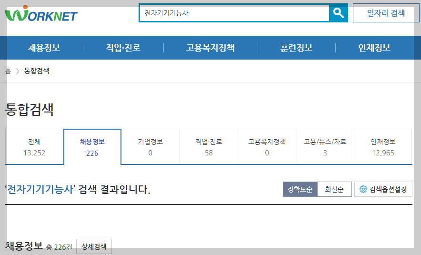Select the 직업·진로 58 tab

coord(209,147)
